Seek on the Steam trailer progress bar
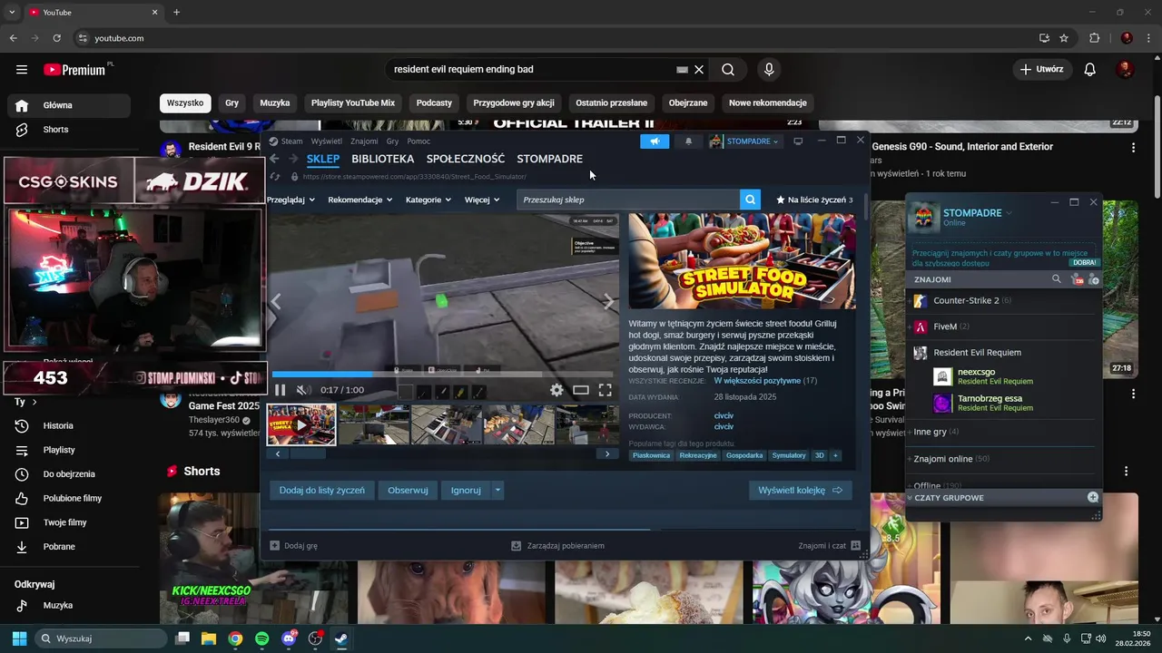1162x653 pixels. pos(442,374)
